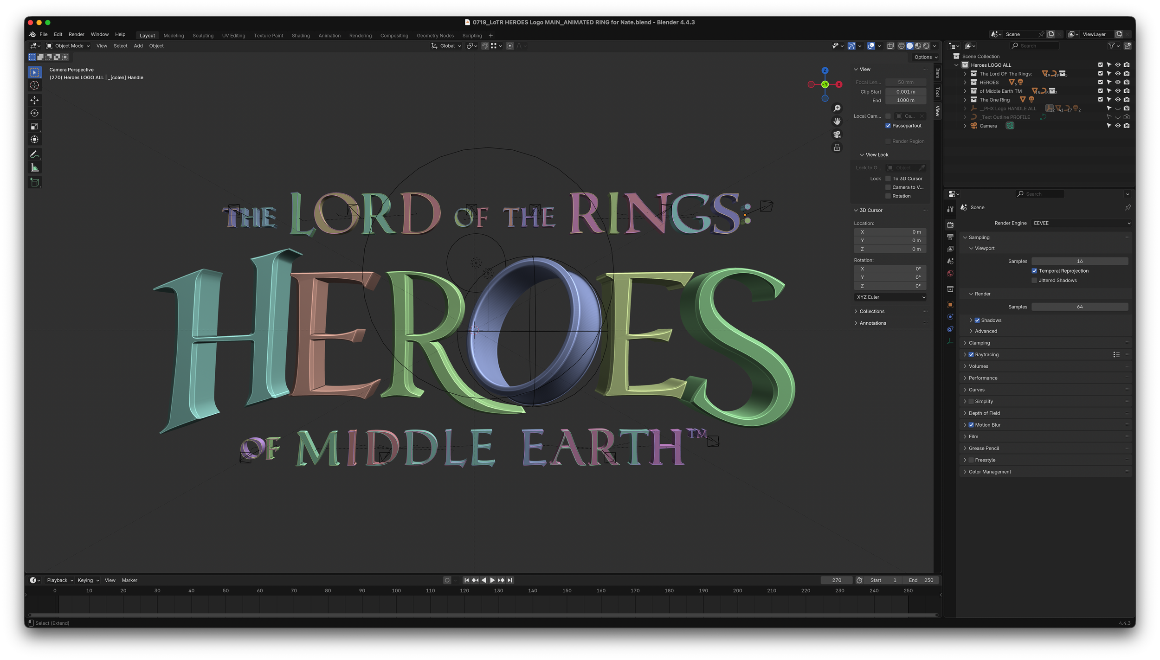This screenshot has height=660, width=1160.
Task: Switch to the Shading workspace tab
Action: [301, 36]
